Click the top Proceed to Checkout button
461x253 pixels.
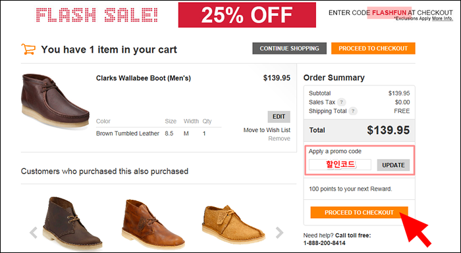pyautogui.click(x=373, y=49)
